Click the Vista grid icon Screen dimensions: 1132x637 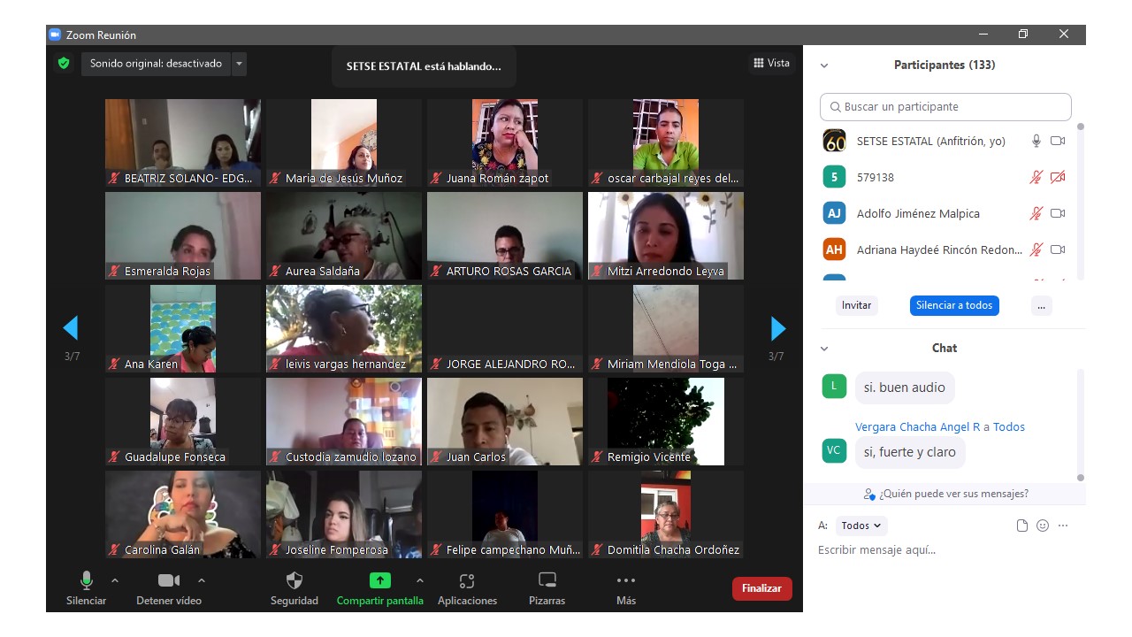(759, 63)
